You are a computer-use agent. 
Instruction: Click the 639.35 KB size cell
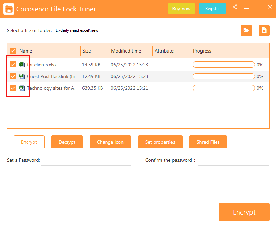(92, 88)
